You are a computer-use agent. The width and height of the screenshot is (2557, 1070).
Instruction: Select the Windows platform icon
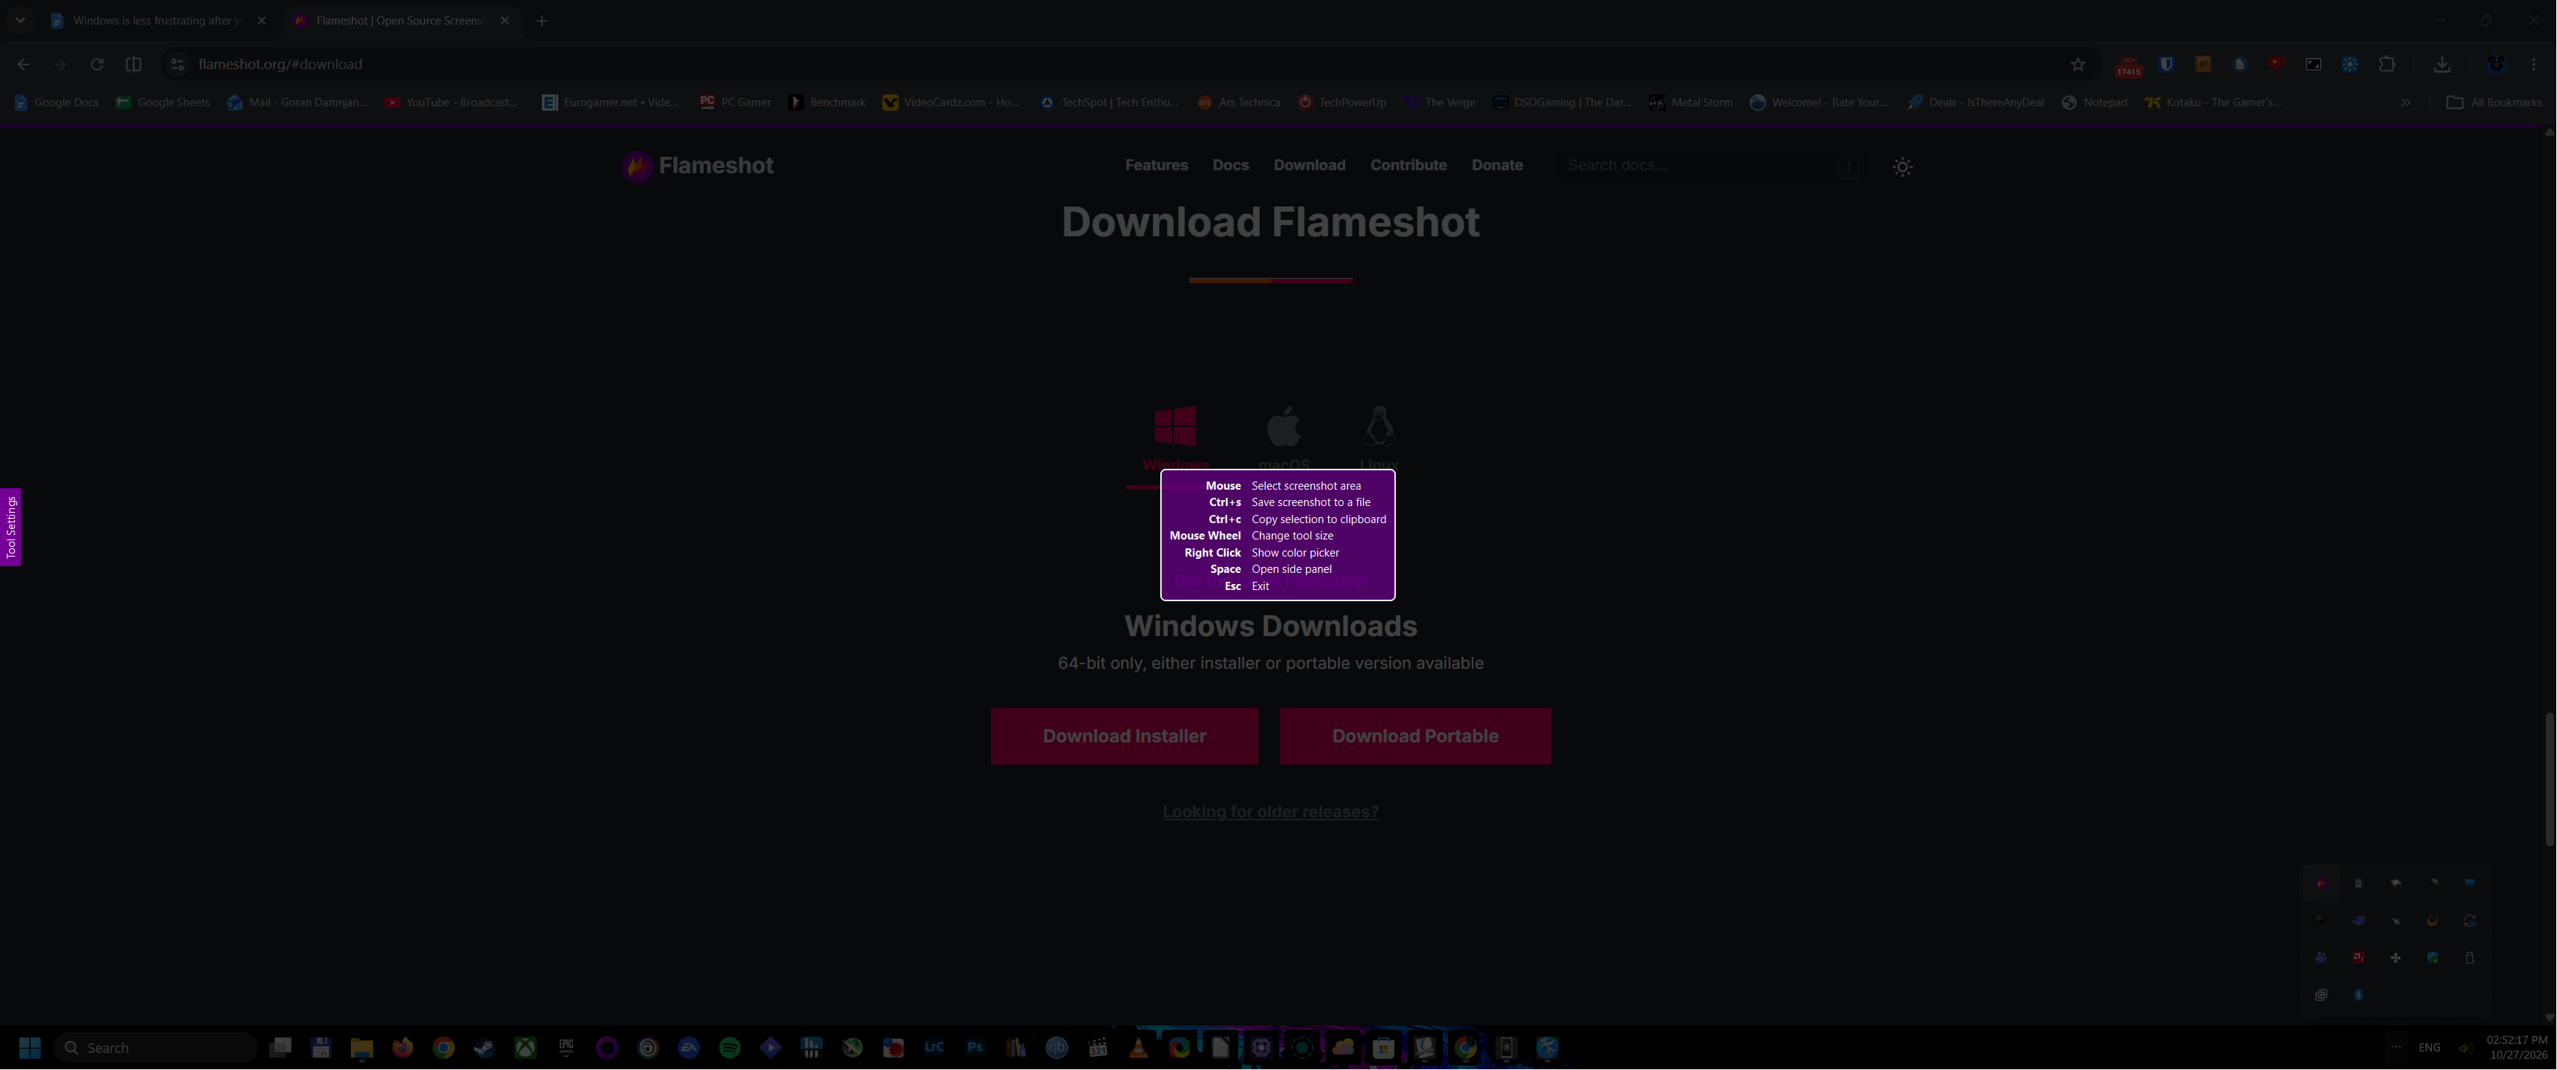point(1175,427)
